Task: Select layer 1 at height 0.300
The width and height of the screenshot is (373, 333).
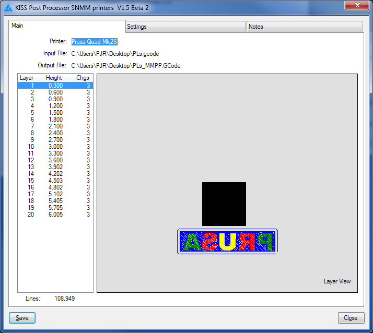Action: click(x=55, y=85)
